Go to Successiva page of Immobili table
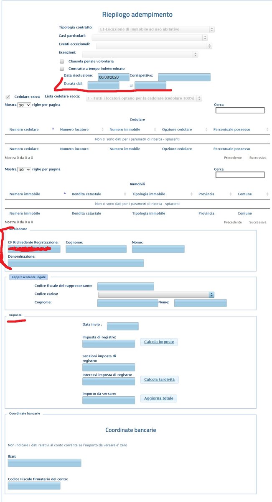The image size is (272, 502). (x=258, y=222)
